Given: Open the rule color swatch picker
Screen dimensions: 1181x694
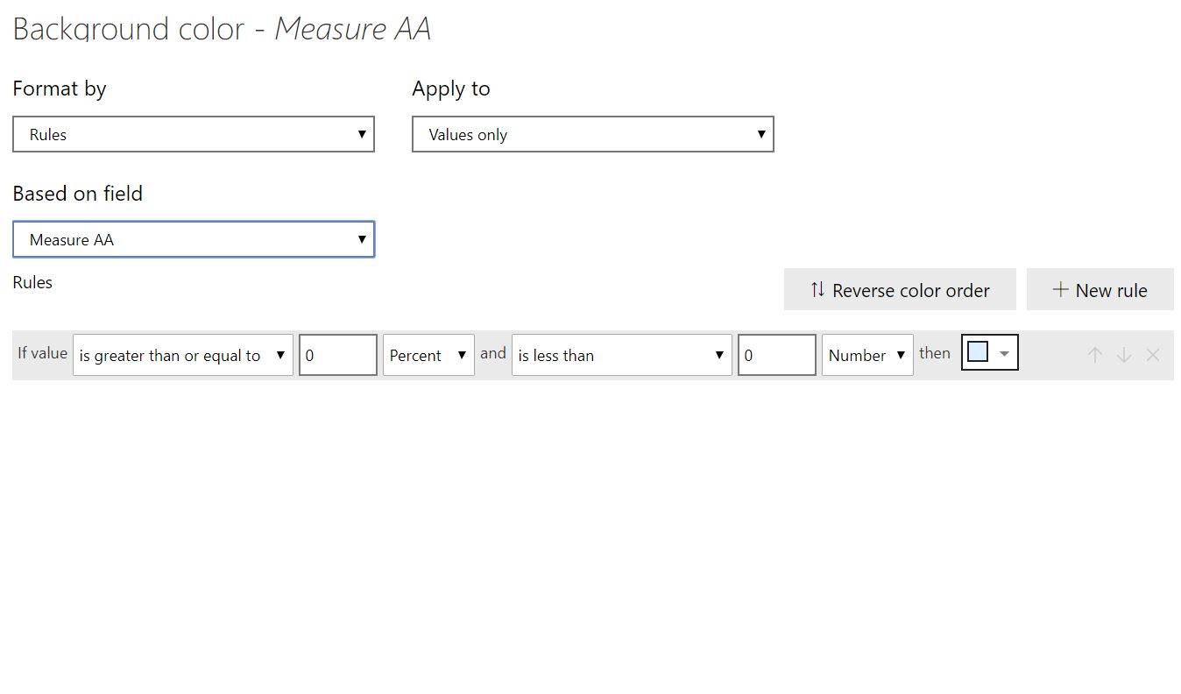Looking at the screenshot, I should click(x=990, y=353).
